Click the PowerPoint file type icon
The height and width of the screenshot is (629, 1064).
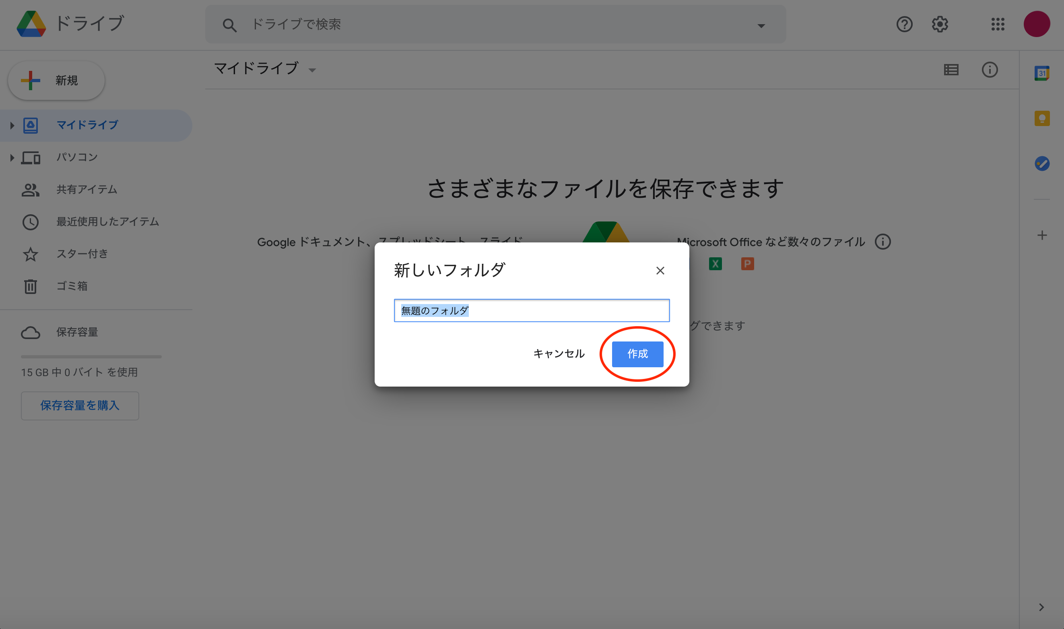(747, 264)
